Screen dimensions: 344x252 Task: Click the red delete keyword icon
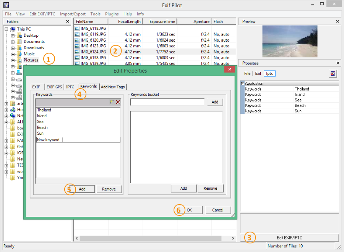[x=118, y=102]
